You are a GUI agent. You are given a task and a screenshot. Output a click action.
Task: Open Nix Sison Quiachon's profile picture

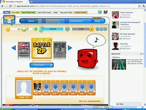(115, 36)
